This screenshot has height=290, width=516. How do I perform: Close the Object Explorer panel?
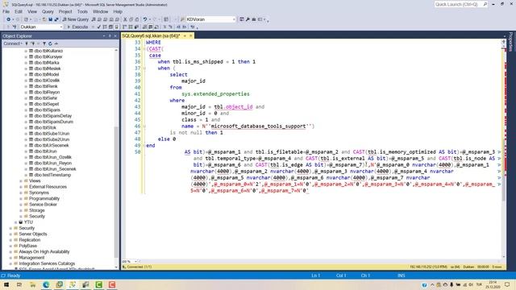click(115, 35)
